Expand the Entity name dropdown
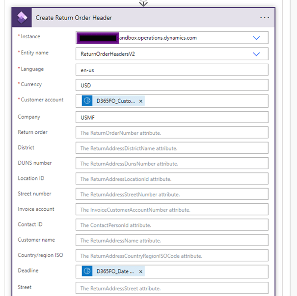 [256, 54]
